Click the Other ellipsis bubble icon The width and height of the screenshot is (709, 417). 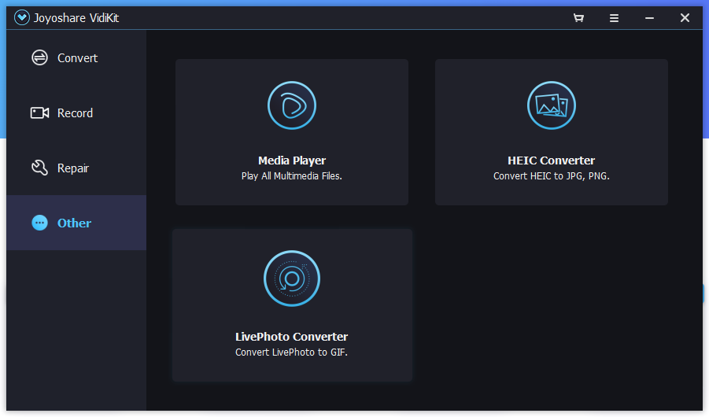[40, 223]
